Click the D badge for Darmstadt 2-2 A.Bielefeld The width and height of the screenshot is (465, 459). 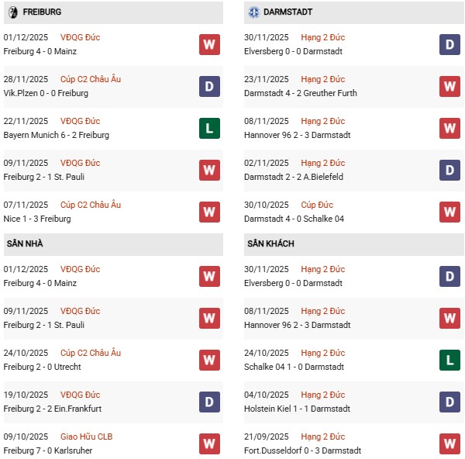coord(449,170)
